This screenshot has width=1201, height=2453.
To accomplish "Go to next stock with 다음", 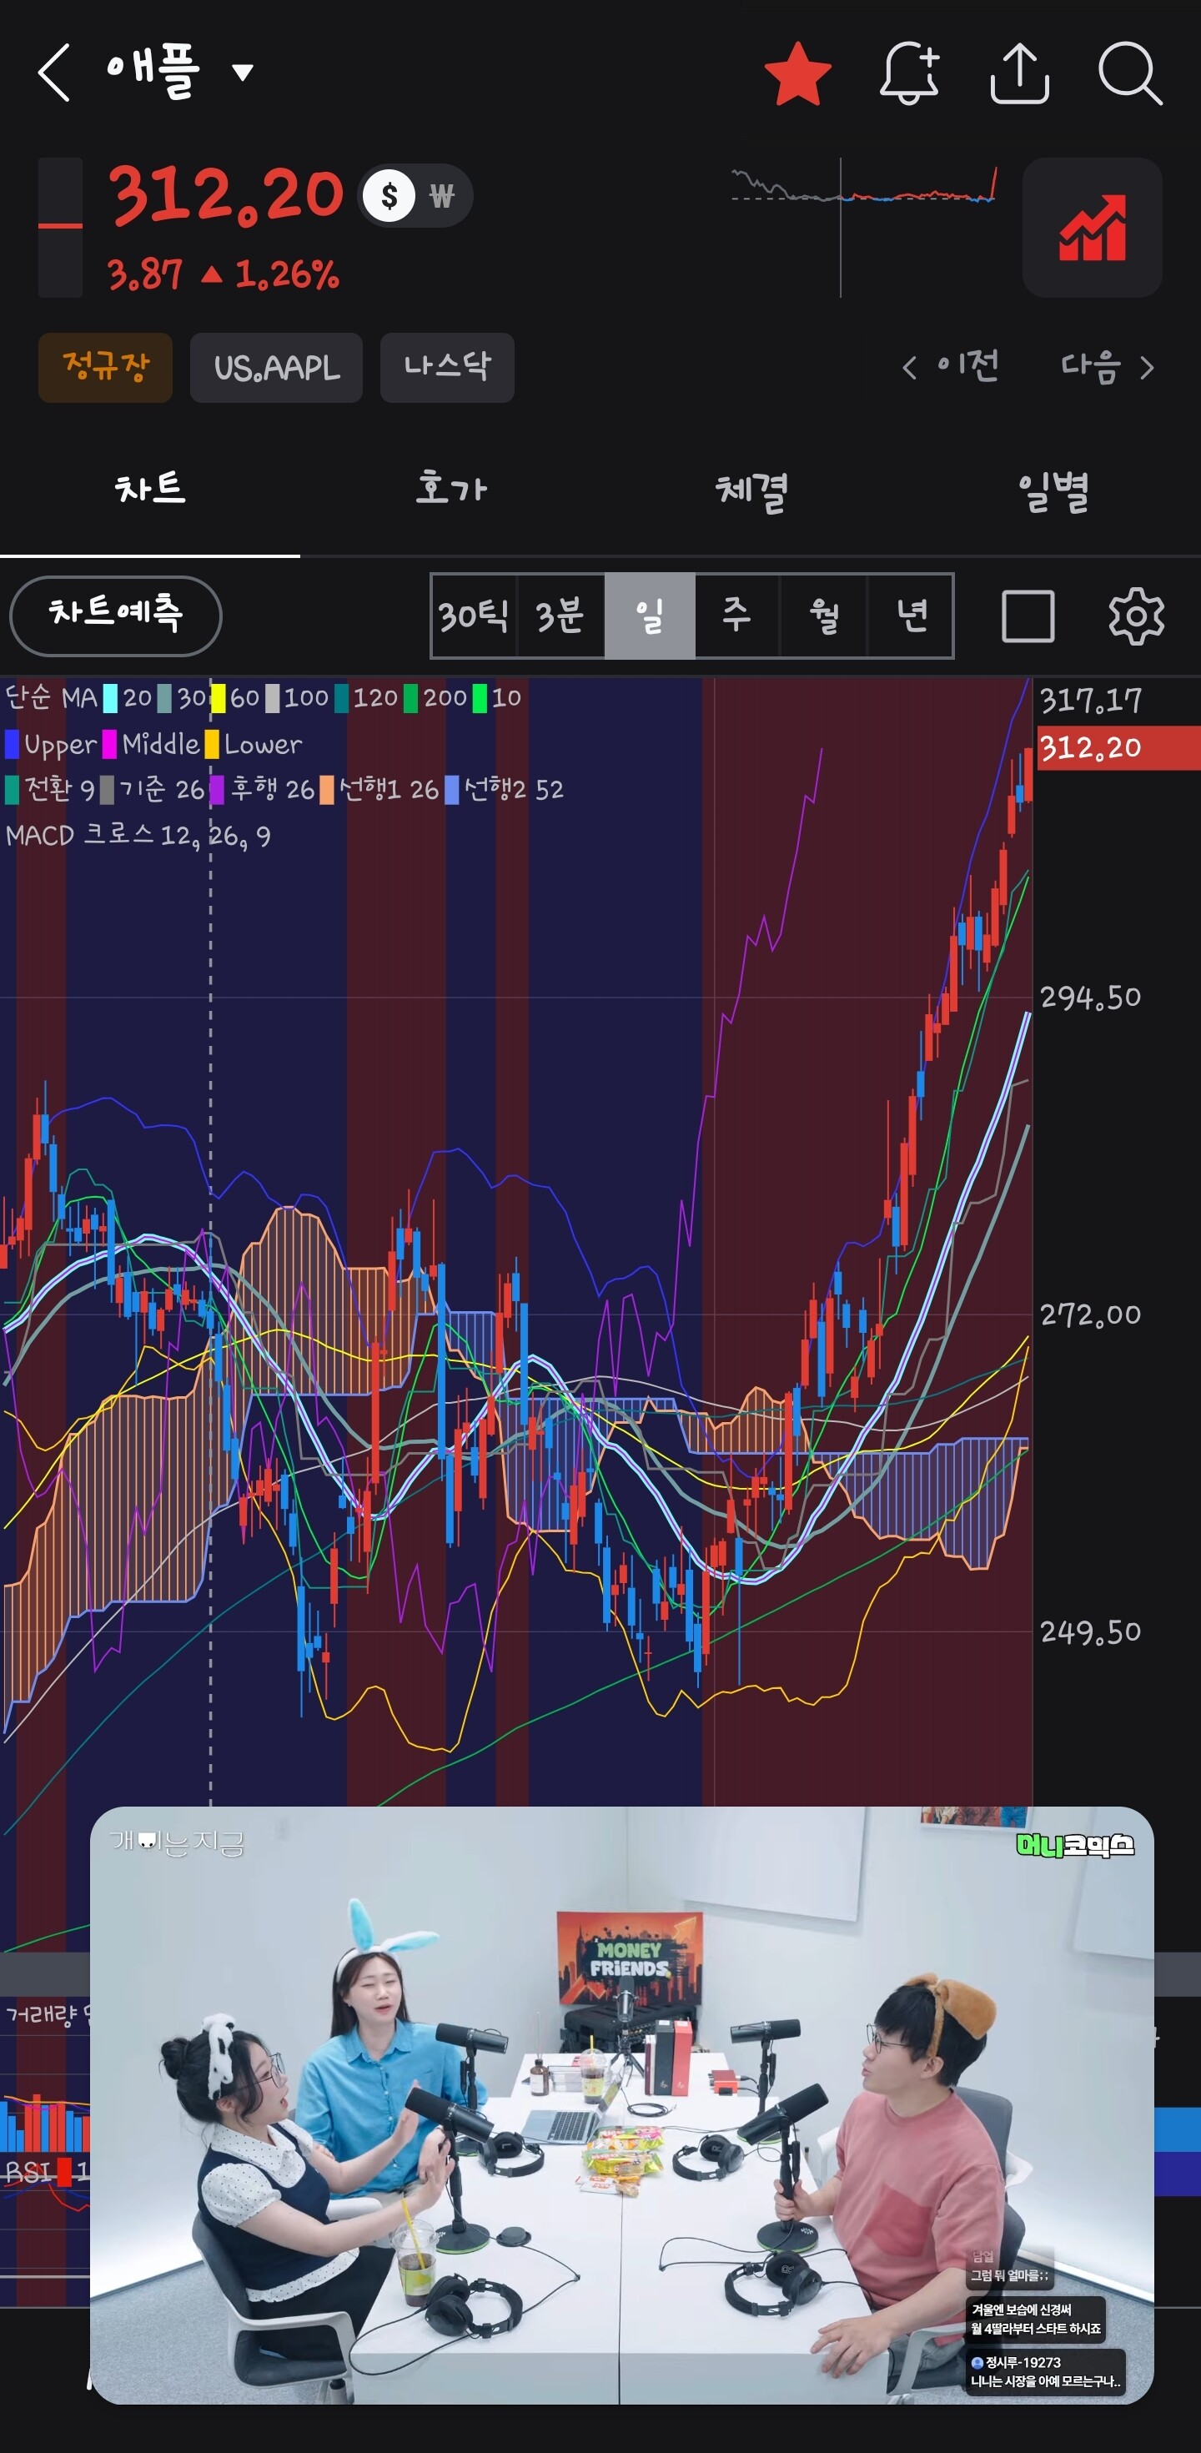I will 1108,367.
